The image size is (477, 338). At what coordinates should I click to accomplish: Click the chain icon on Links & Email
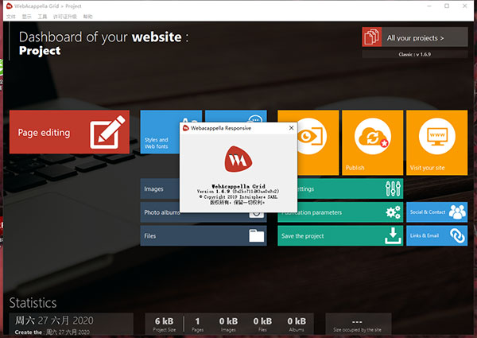(x=458, y=235)
